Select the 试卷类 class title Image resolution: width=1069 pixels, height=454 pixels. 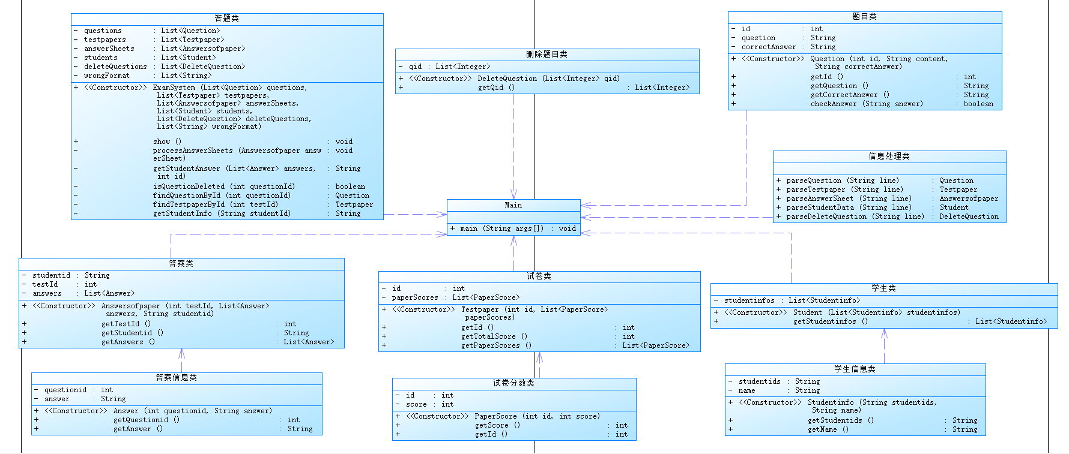[539, 276]
